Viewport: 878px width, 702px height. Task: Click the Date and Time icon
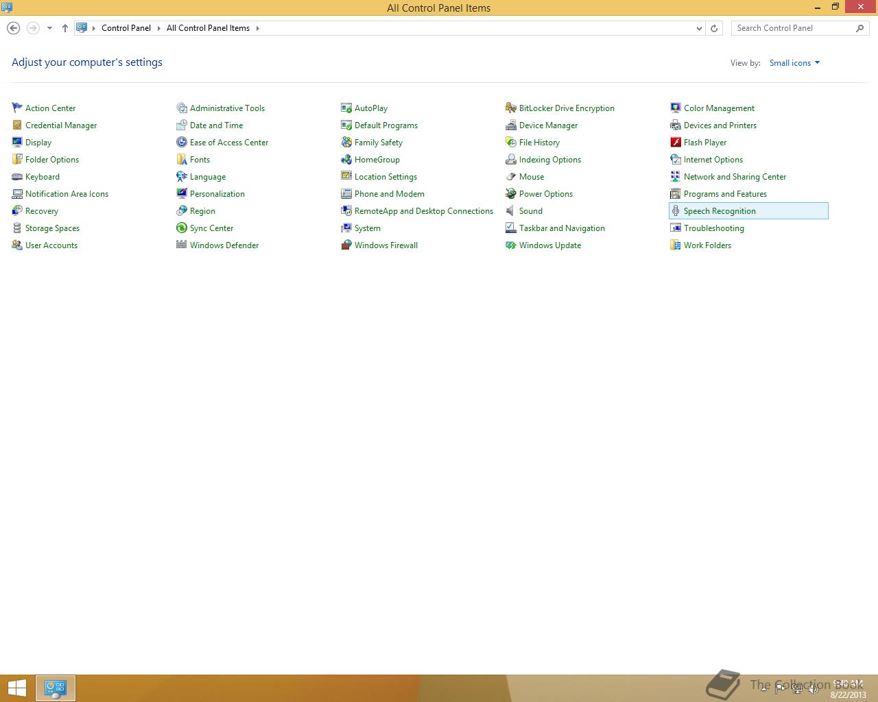pos(182,125)
